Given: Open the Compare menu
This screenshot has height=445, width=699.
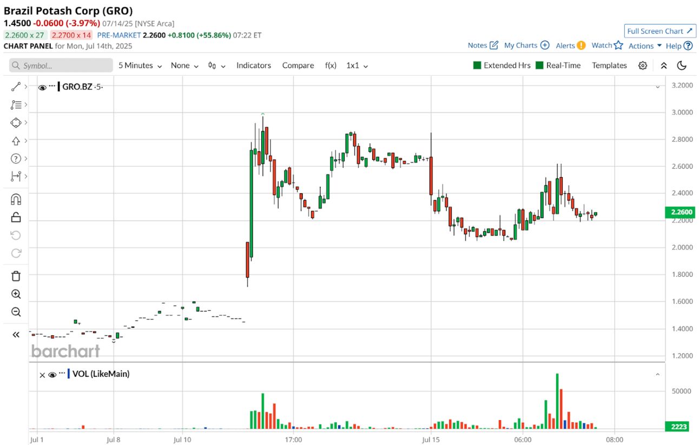Looking at the screenshot, I should (298, 66).
